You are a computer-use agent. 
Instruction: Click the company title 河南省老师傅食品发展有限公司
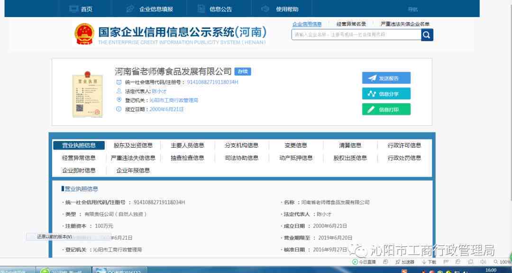(173, 72)
